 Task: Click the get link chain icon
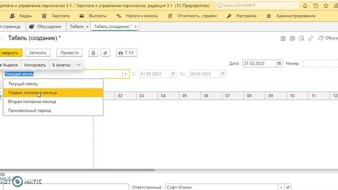pos(311,39)
